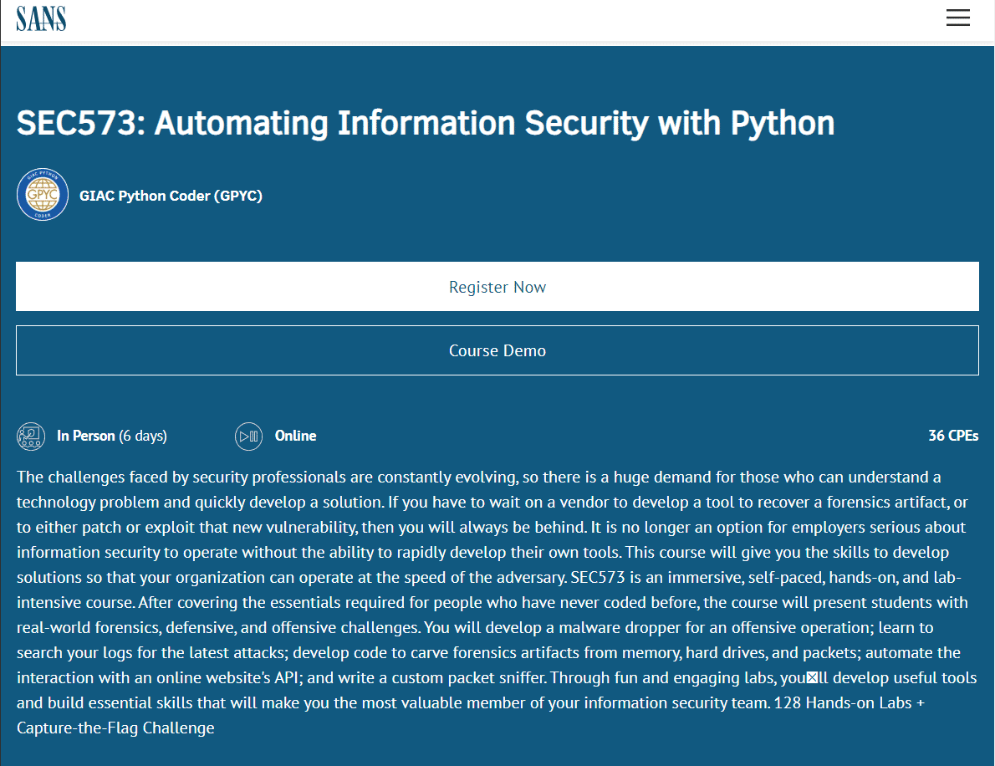
Task: Click the SANS logo
Action: tap(41, 18)
